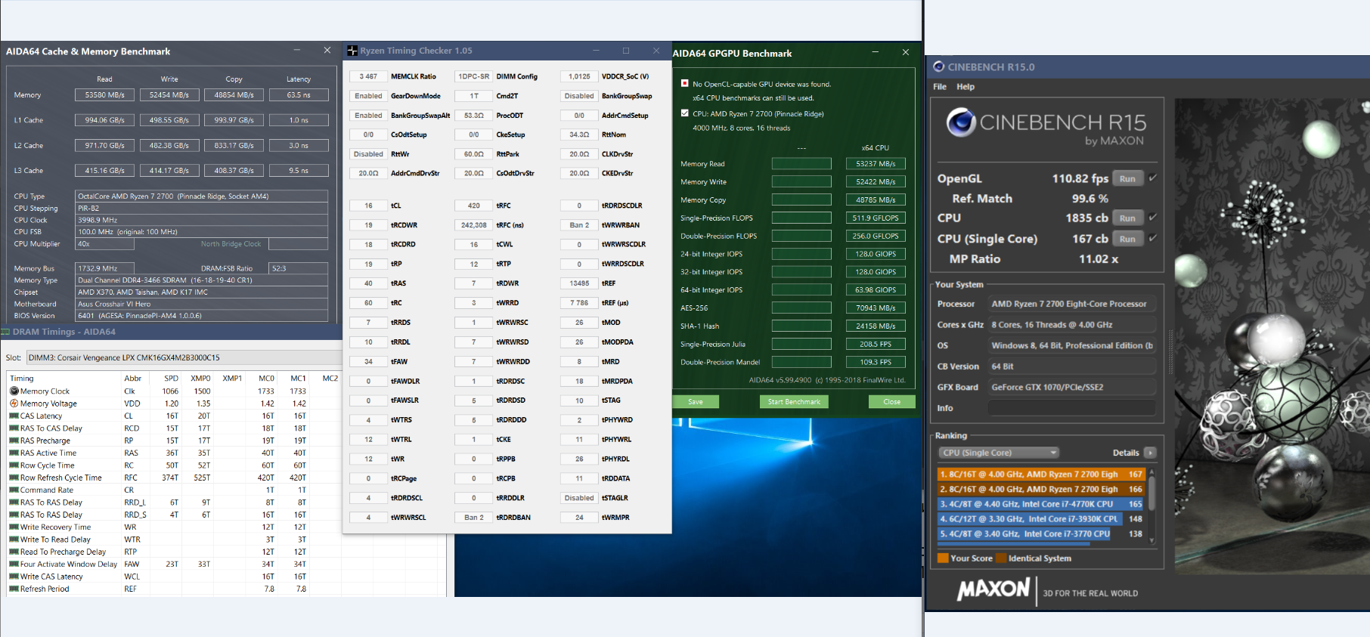Open the Help menu in Cinebench
Image resolution: width=1370 pixels, height=637 pixels.
(x=966, y=87)
